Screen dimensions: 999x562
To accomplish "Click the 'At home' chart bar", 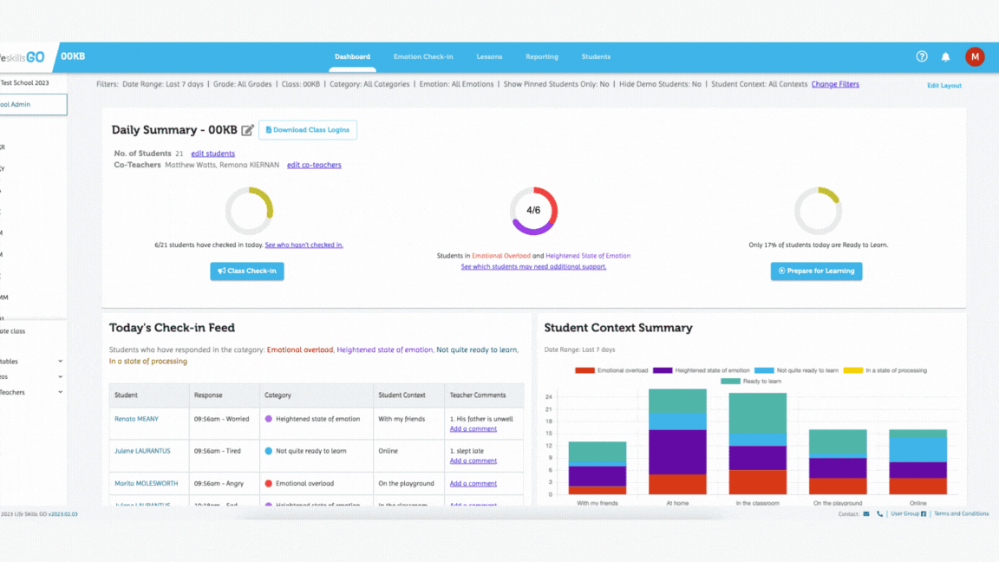I will 677,441.
